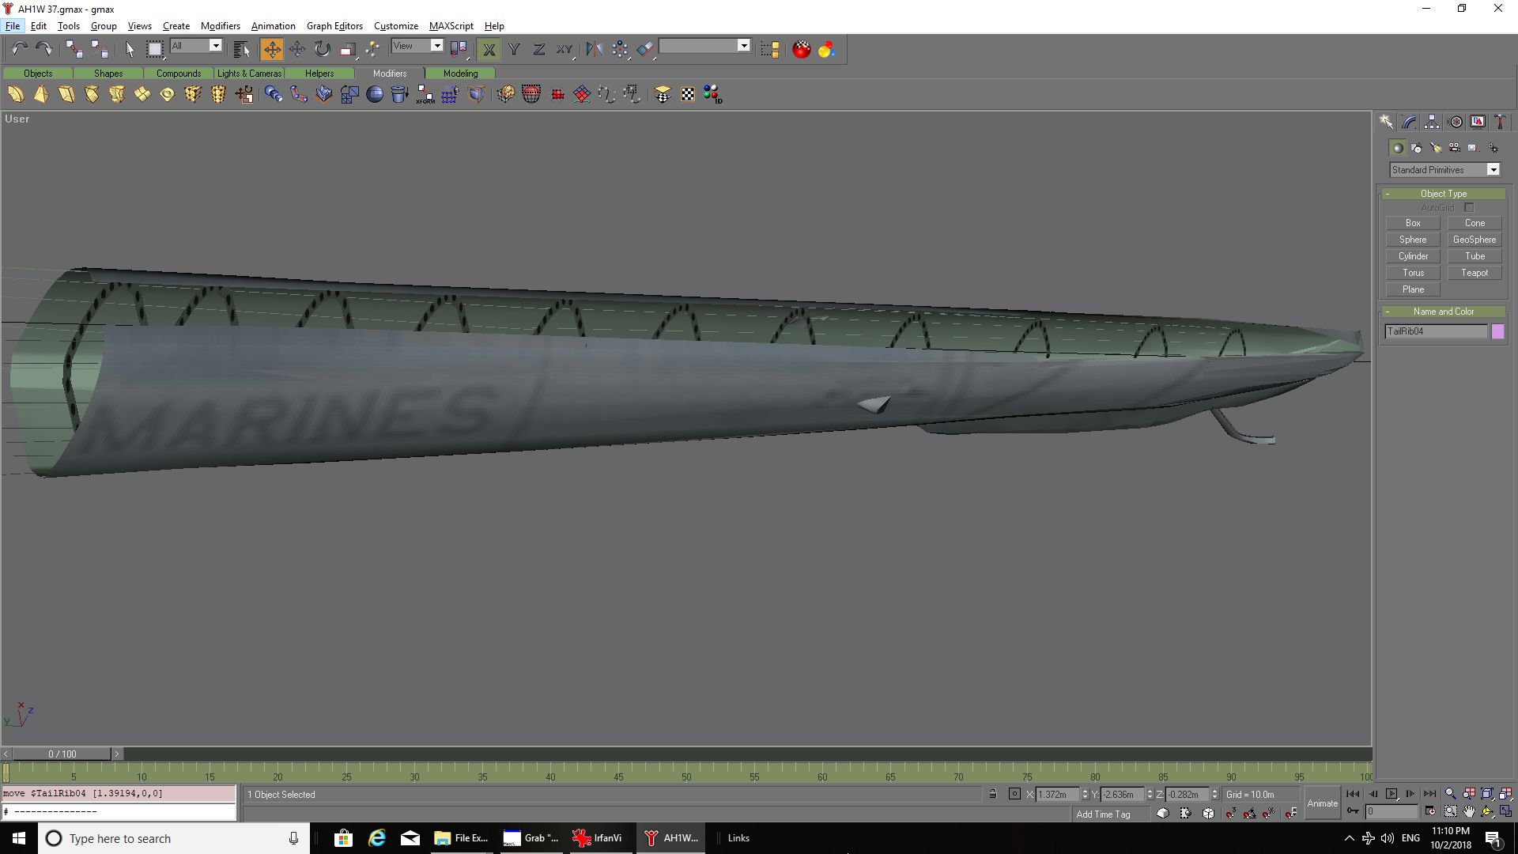Open the MAXScript menu
The image size is (1518, 854).
(x=451, y=26)
